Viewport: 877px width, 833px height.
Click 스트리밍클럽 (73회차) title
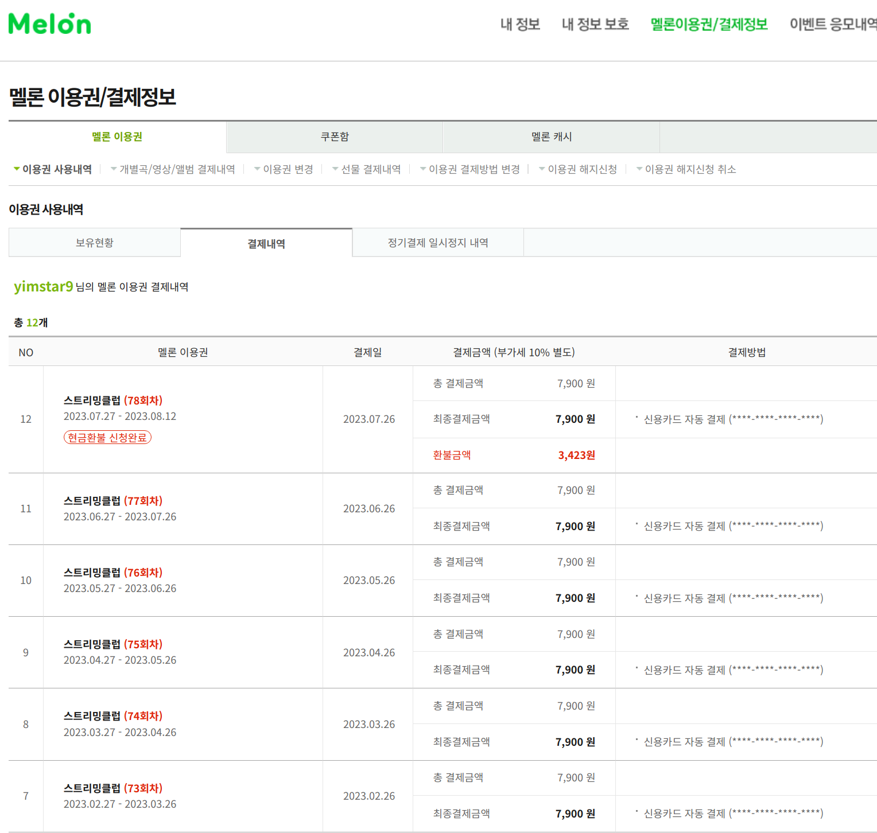coord(113,788)
